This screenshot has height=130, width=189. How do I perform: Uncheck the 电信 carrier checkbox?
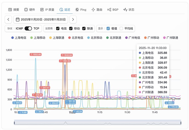[58, 29]
